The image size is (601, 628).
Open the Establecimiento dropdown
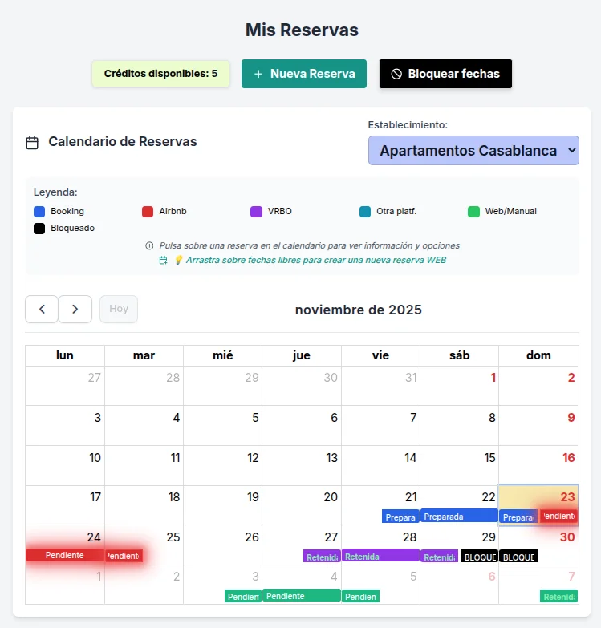[x=473, y=151]
